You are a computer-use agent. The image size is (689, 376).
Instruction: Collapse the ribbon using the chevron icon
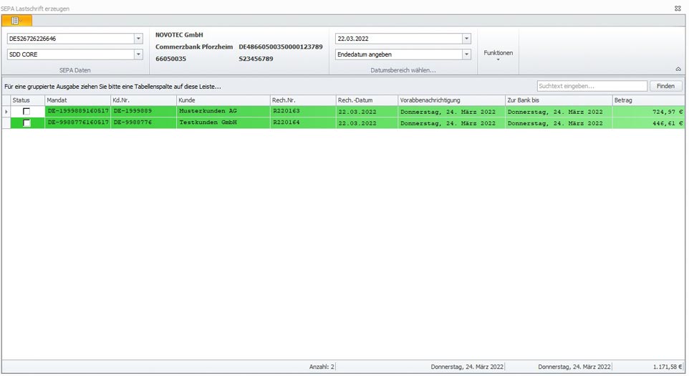coord(678,69)
